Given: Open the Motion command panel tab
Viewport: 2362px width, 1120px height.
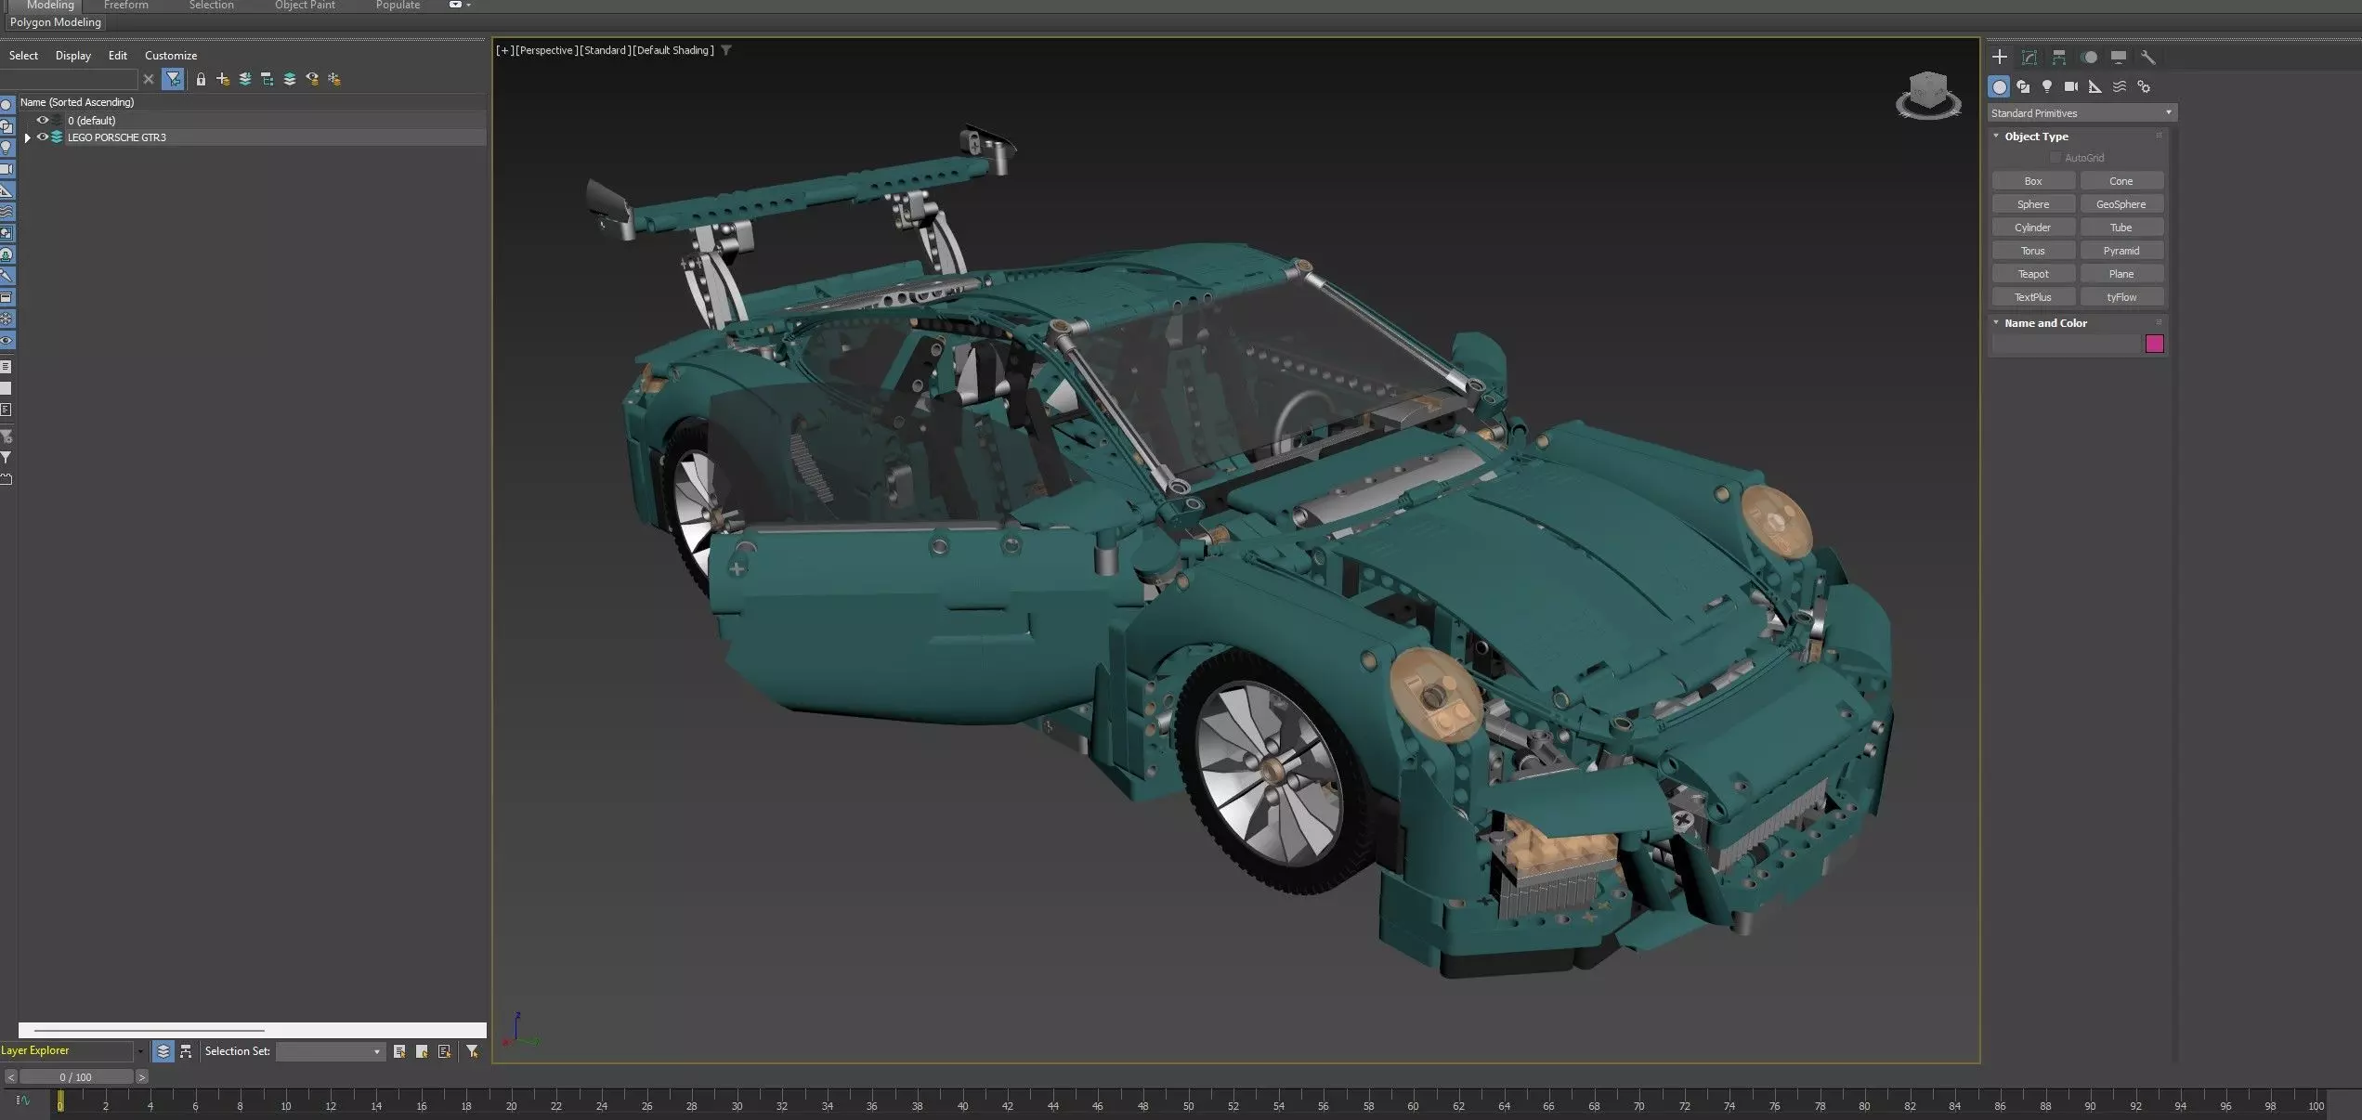Looking at the screenshot, I should pos(2089,57).
